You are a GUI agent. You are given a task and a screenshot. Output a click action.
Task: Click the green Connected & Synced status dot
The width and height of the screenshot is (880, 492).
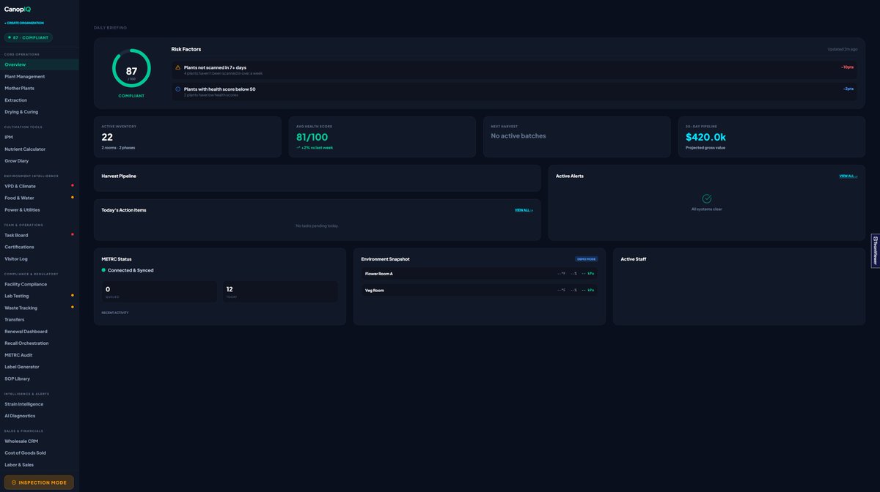point(103,270)
